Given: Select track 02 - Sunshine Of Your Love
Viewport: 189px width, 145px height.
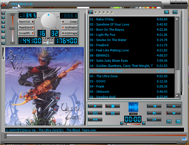Looking at the screenshot, I should 132,24.
